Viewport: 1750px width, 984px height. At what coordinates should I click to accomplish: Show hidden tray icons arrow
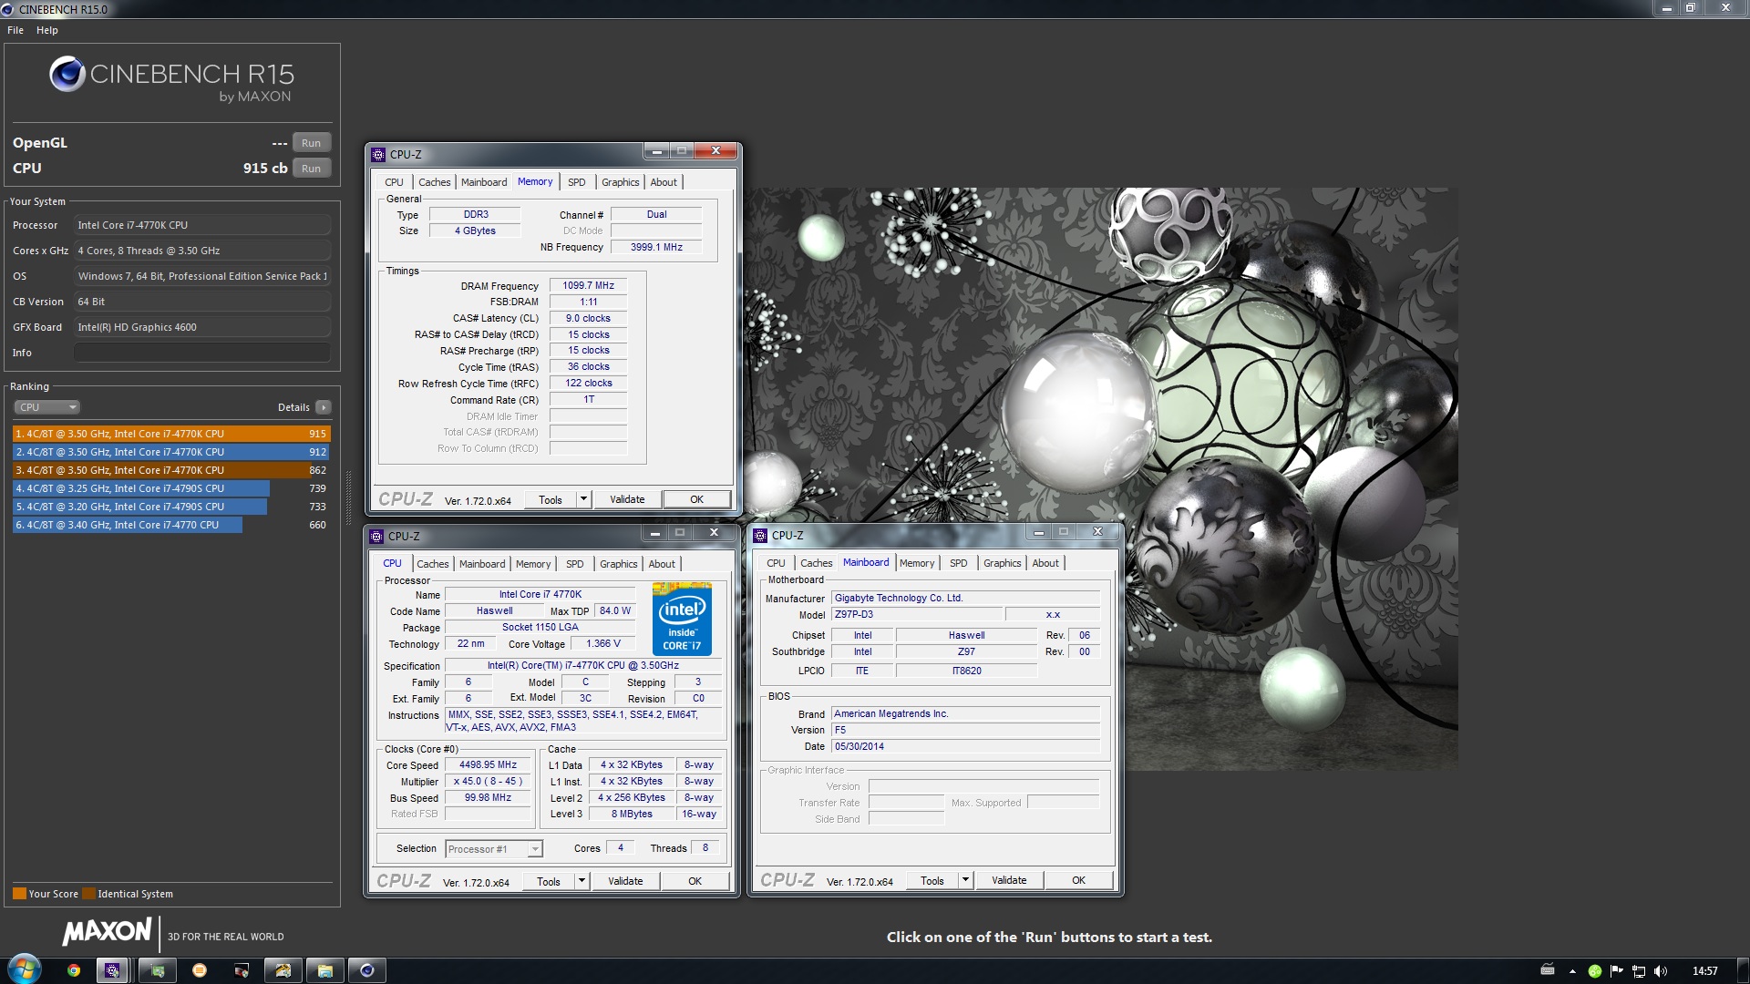point(1572,971)
